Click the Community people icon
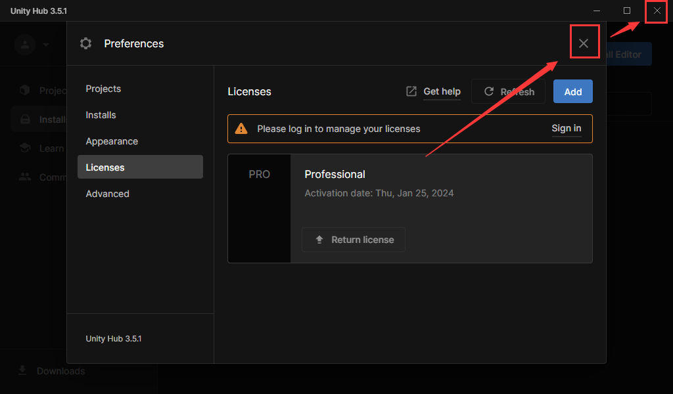Viewport: 673px width, 394px height. tap(25, 177)
